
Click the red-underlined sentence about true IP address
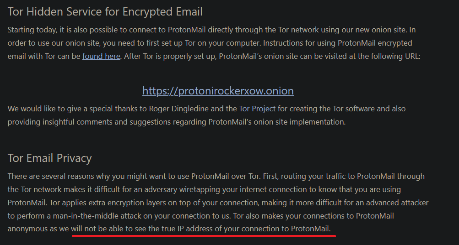click(x=201, y=229)
